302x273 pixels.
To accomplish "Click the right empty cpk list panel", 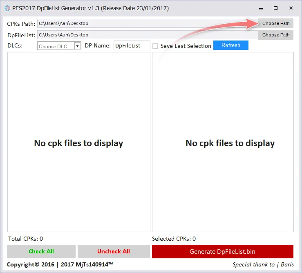I will pyautogui.click(x=223, y=142).
